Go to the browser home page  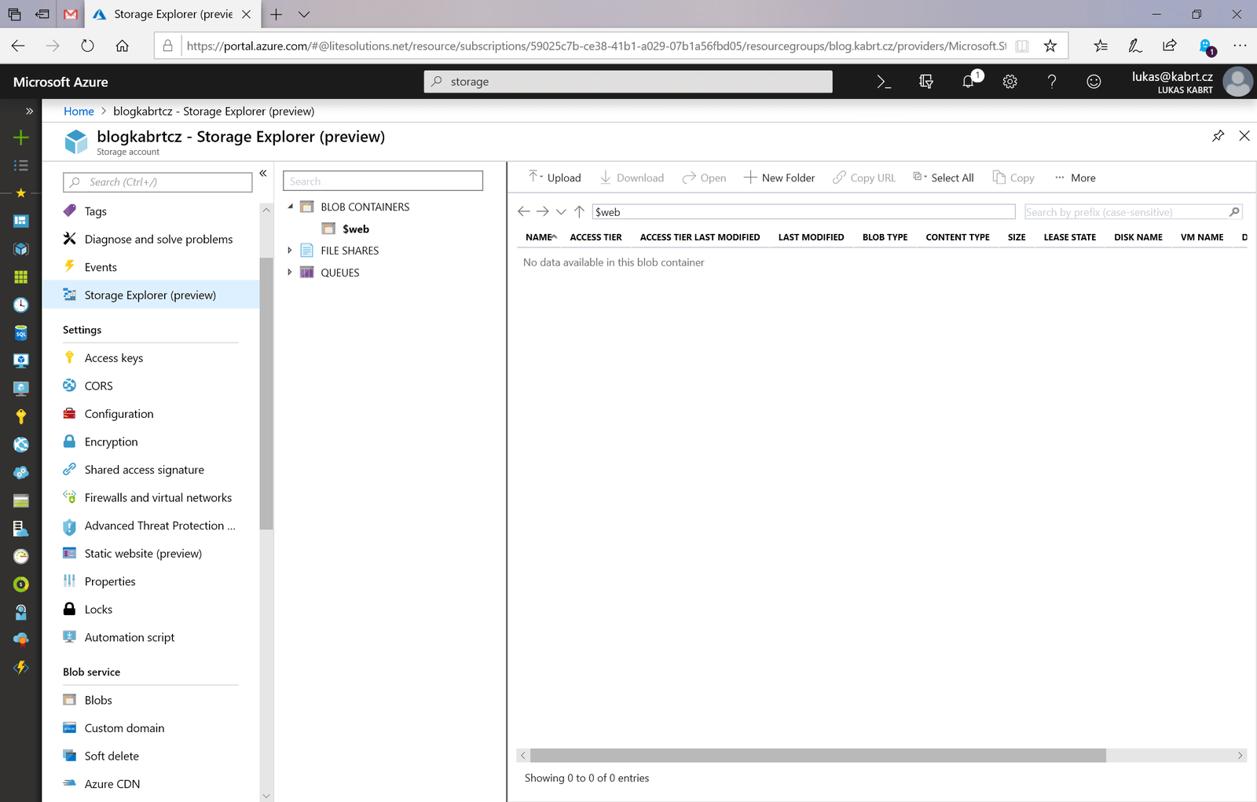pos(122,46)
